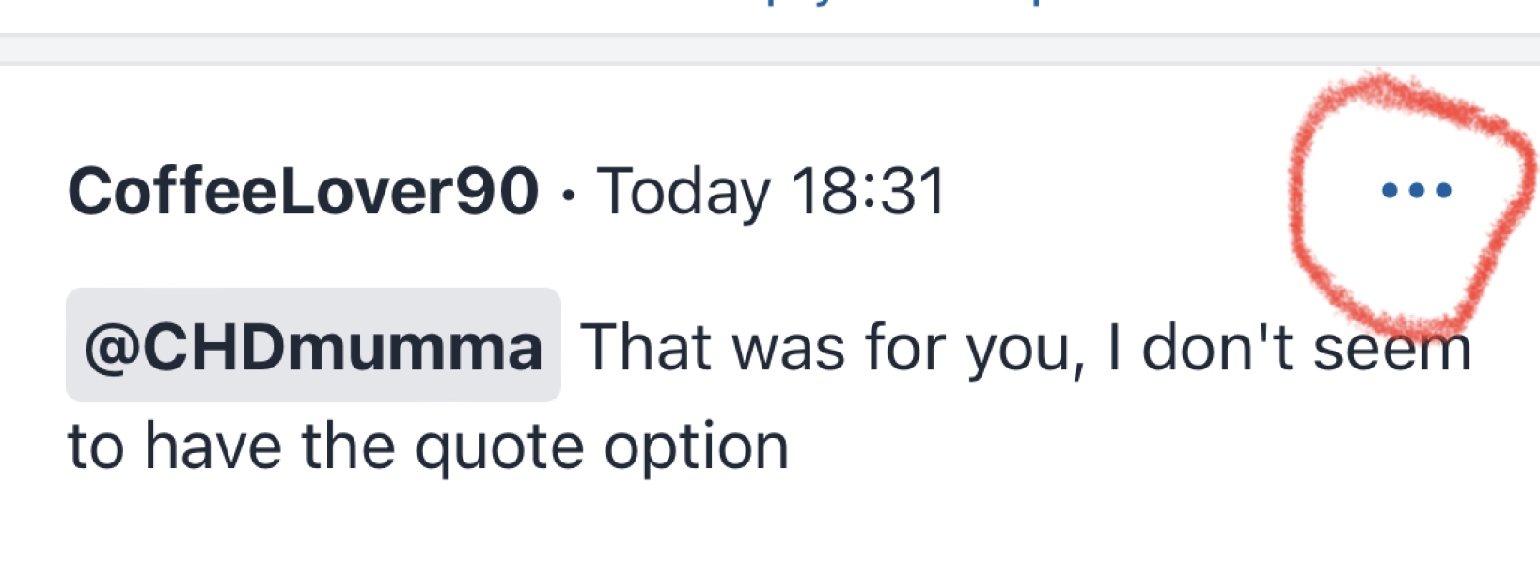Click the word "option" in the post
Viewport: 1540px width, 564px height.
(x=696, y=447)
